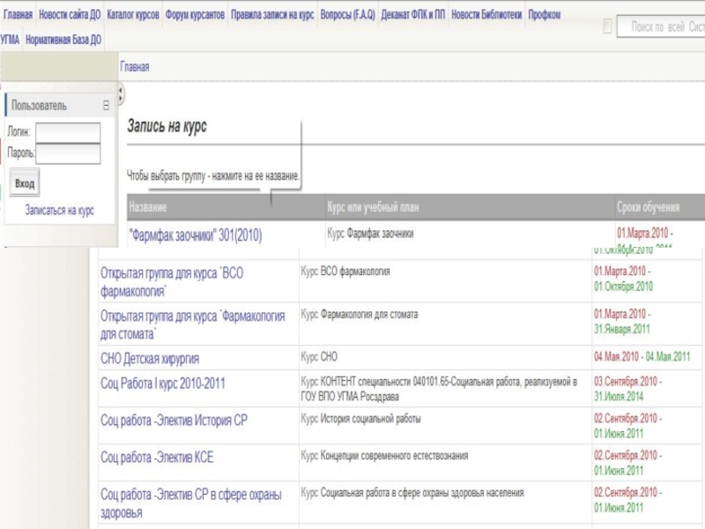
Task: Select the Главная breadcrumb link
Action: (135, 67)
